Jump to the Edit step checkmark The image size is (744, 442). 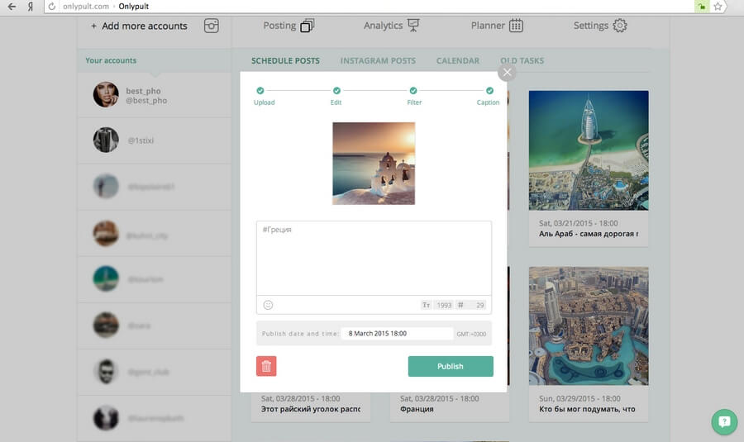point(336,91)
